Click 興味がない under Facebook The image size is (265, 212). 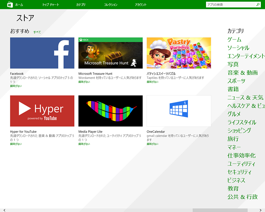pos(16,86)
